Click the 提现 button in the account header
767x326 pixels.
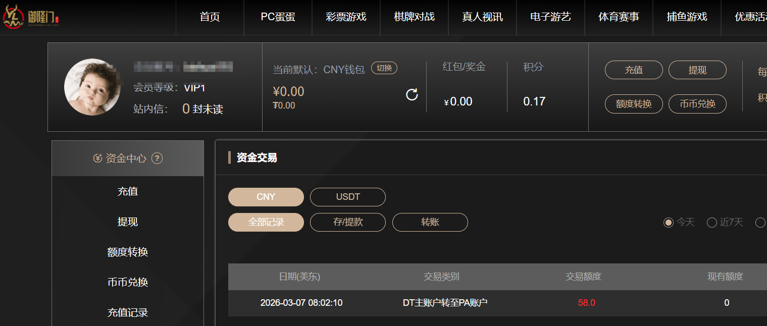pyautogui.click(x=697, y=70)
